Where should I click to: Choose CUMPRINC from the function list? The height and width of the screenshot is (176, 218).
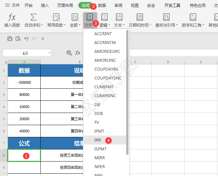point(105,96)
